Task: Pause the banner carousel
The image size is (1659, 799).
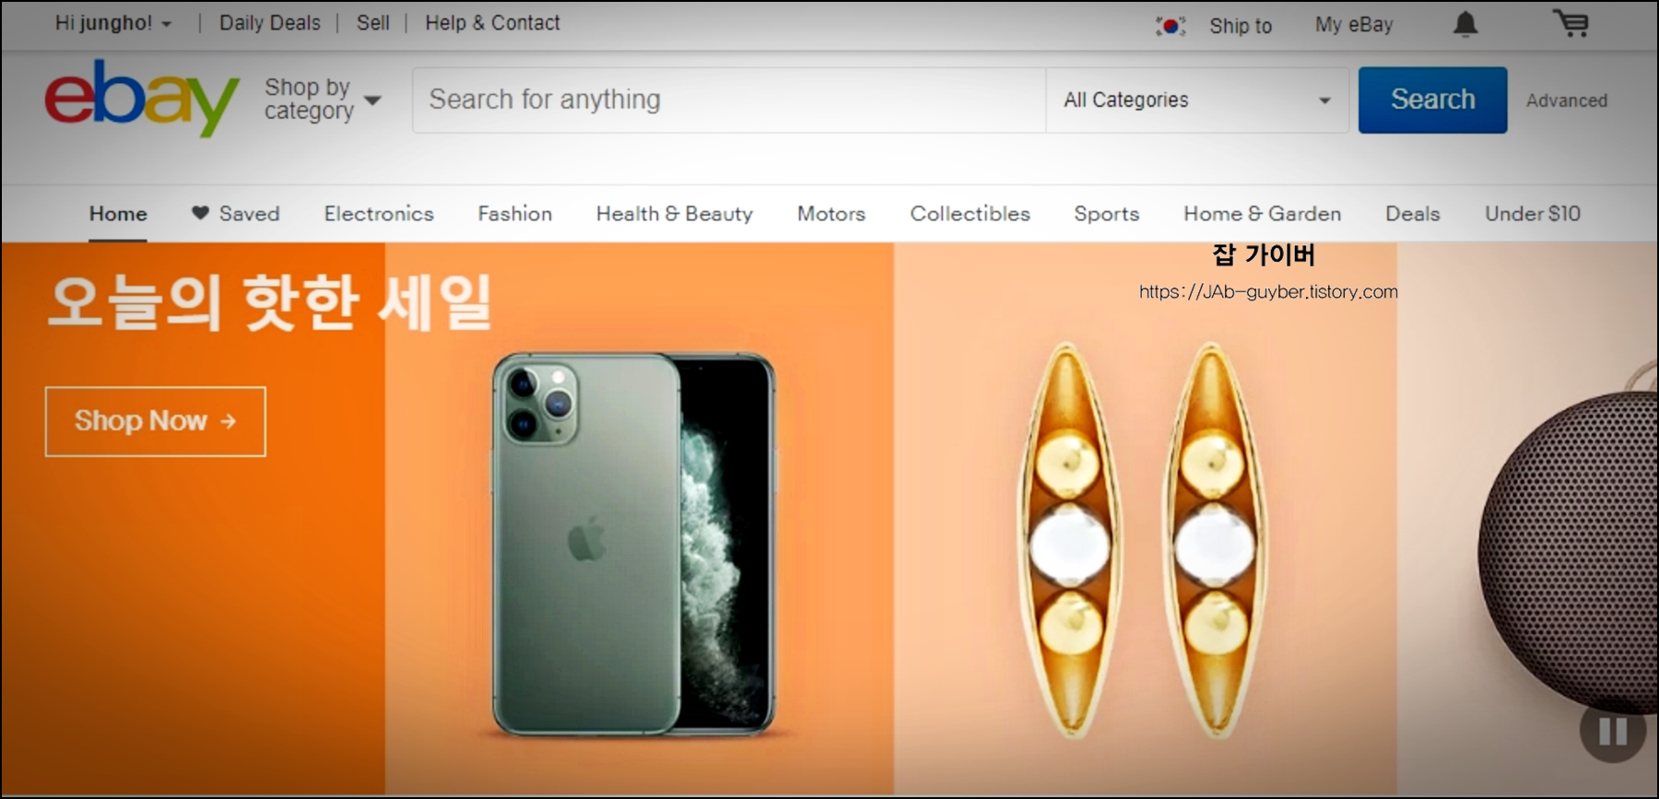Action: tap(1613, 732)
